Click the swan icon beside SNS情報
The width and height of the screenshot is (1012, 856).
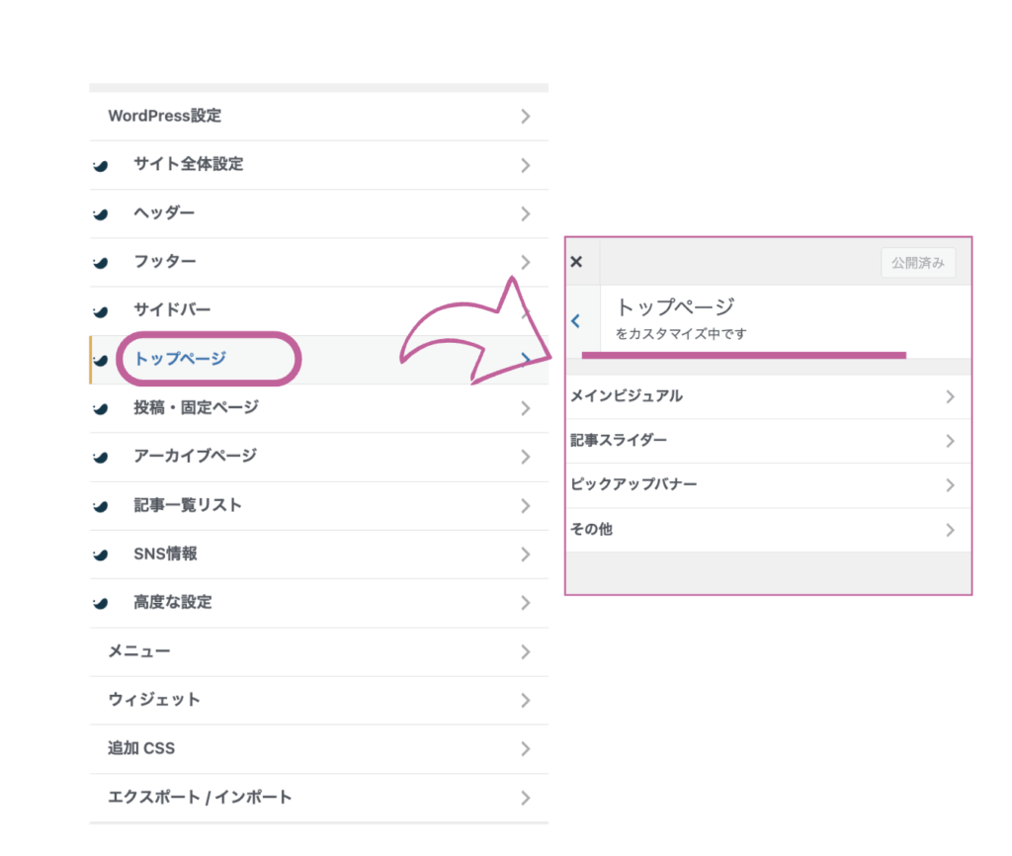[x=100, y=555]
